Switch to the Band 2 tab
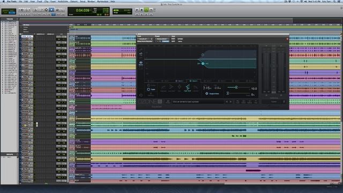 pyautogui.click(x=165, y=81)
